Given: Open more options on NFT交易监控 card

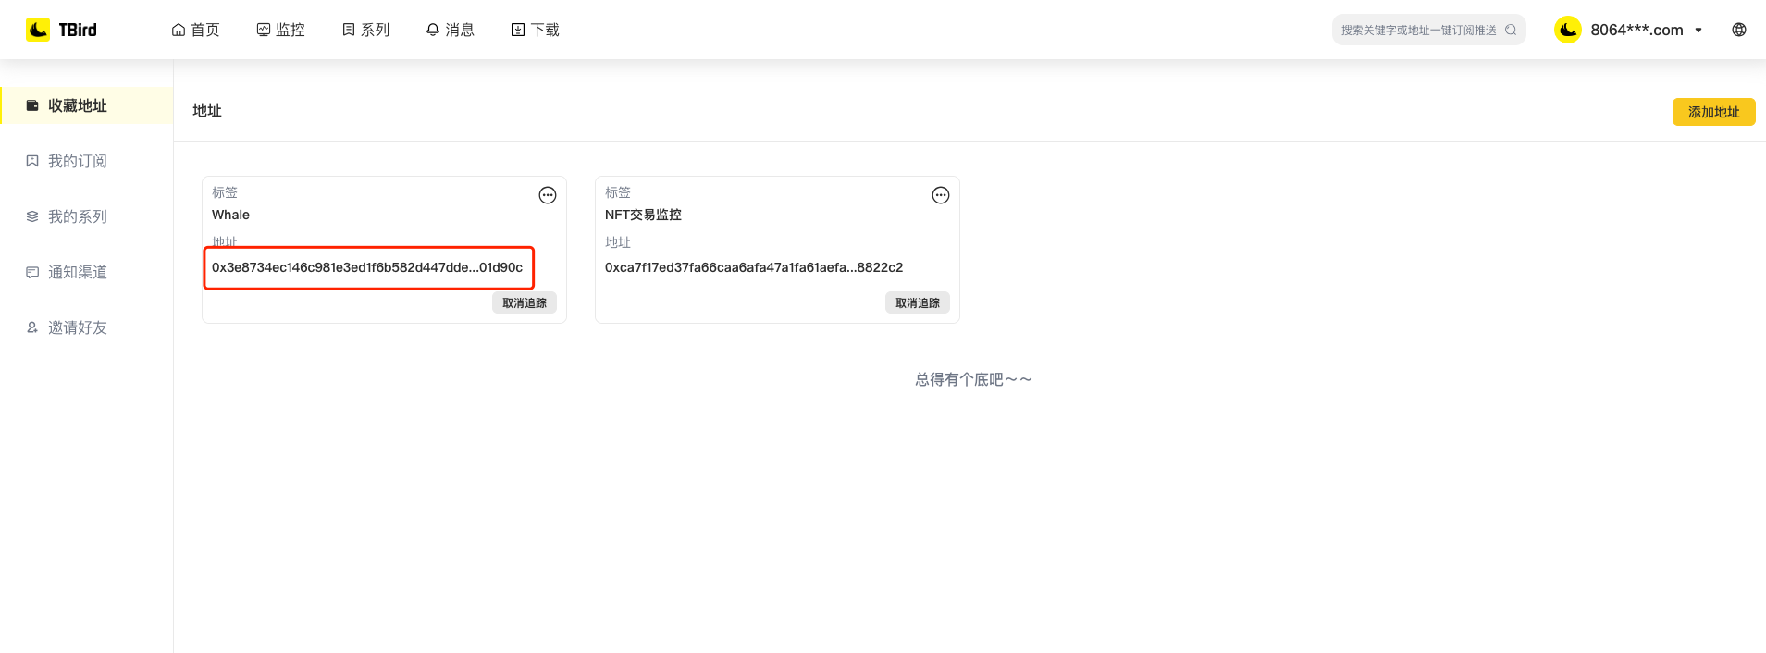Looking at the screenshot, I should coord(941,195).
